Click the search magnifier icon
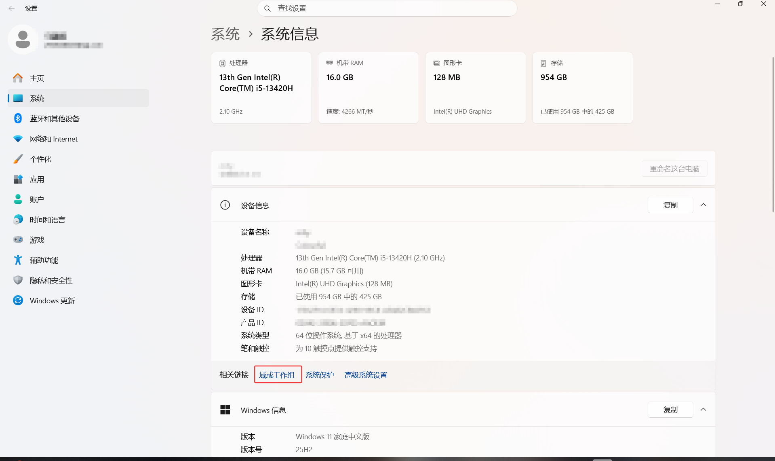This screenshot has width=775, height=461. click(267, 8)
